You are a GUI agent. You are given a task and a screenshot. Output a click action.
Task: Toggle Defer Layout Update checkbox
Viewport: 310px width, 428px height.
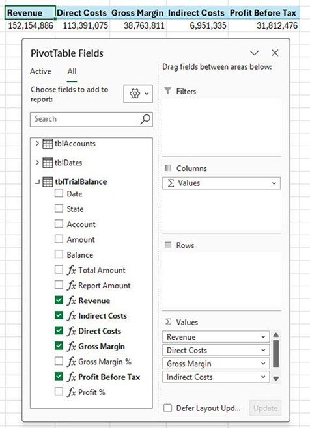(167, 408)
